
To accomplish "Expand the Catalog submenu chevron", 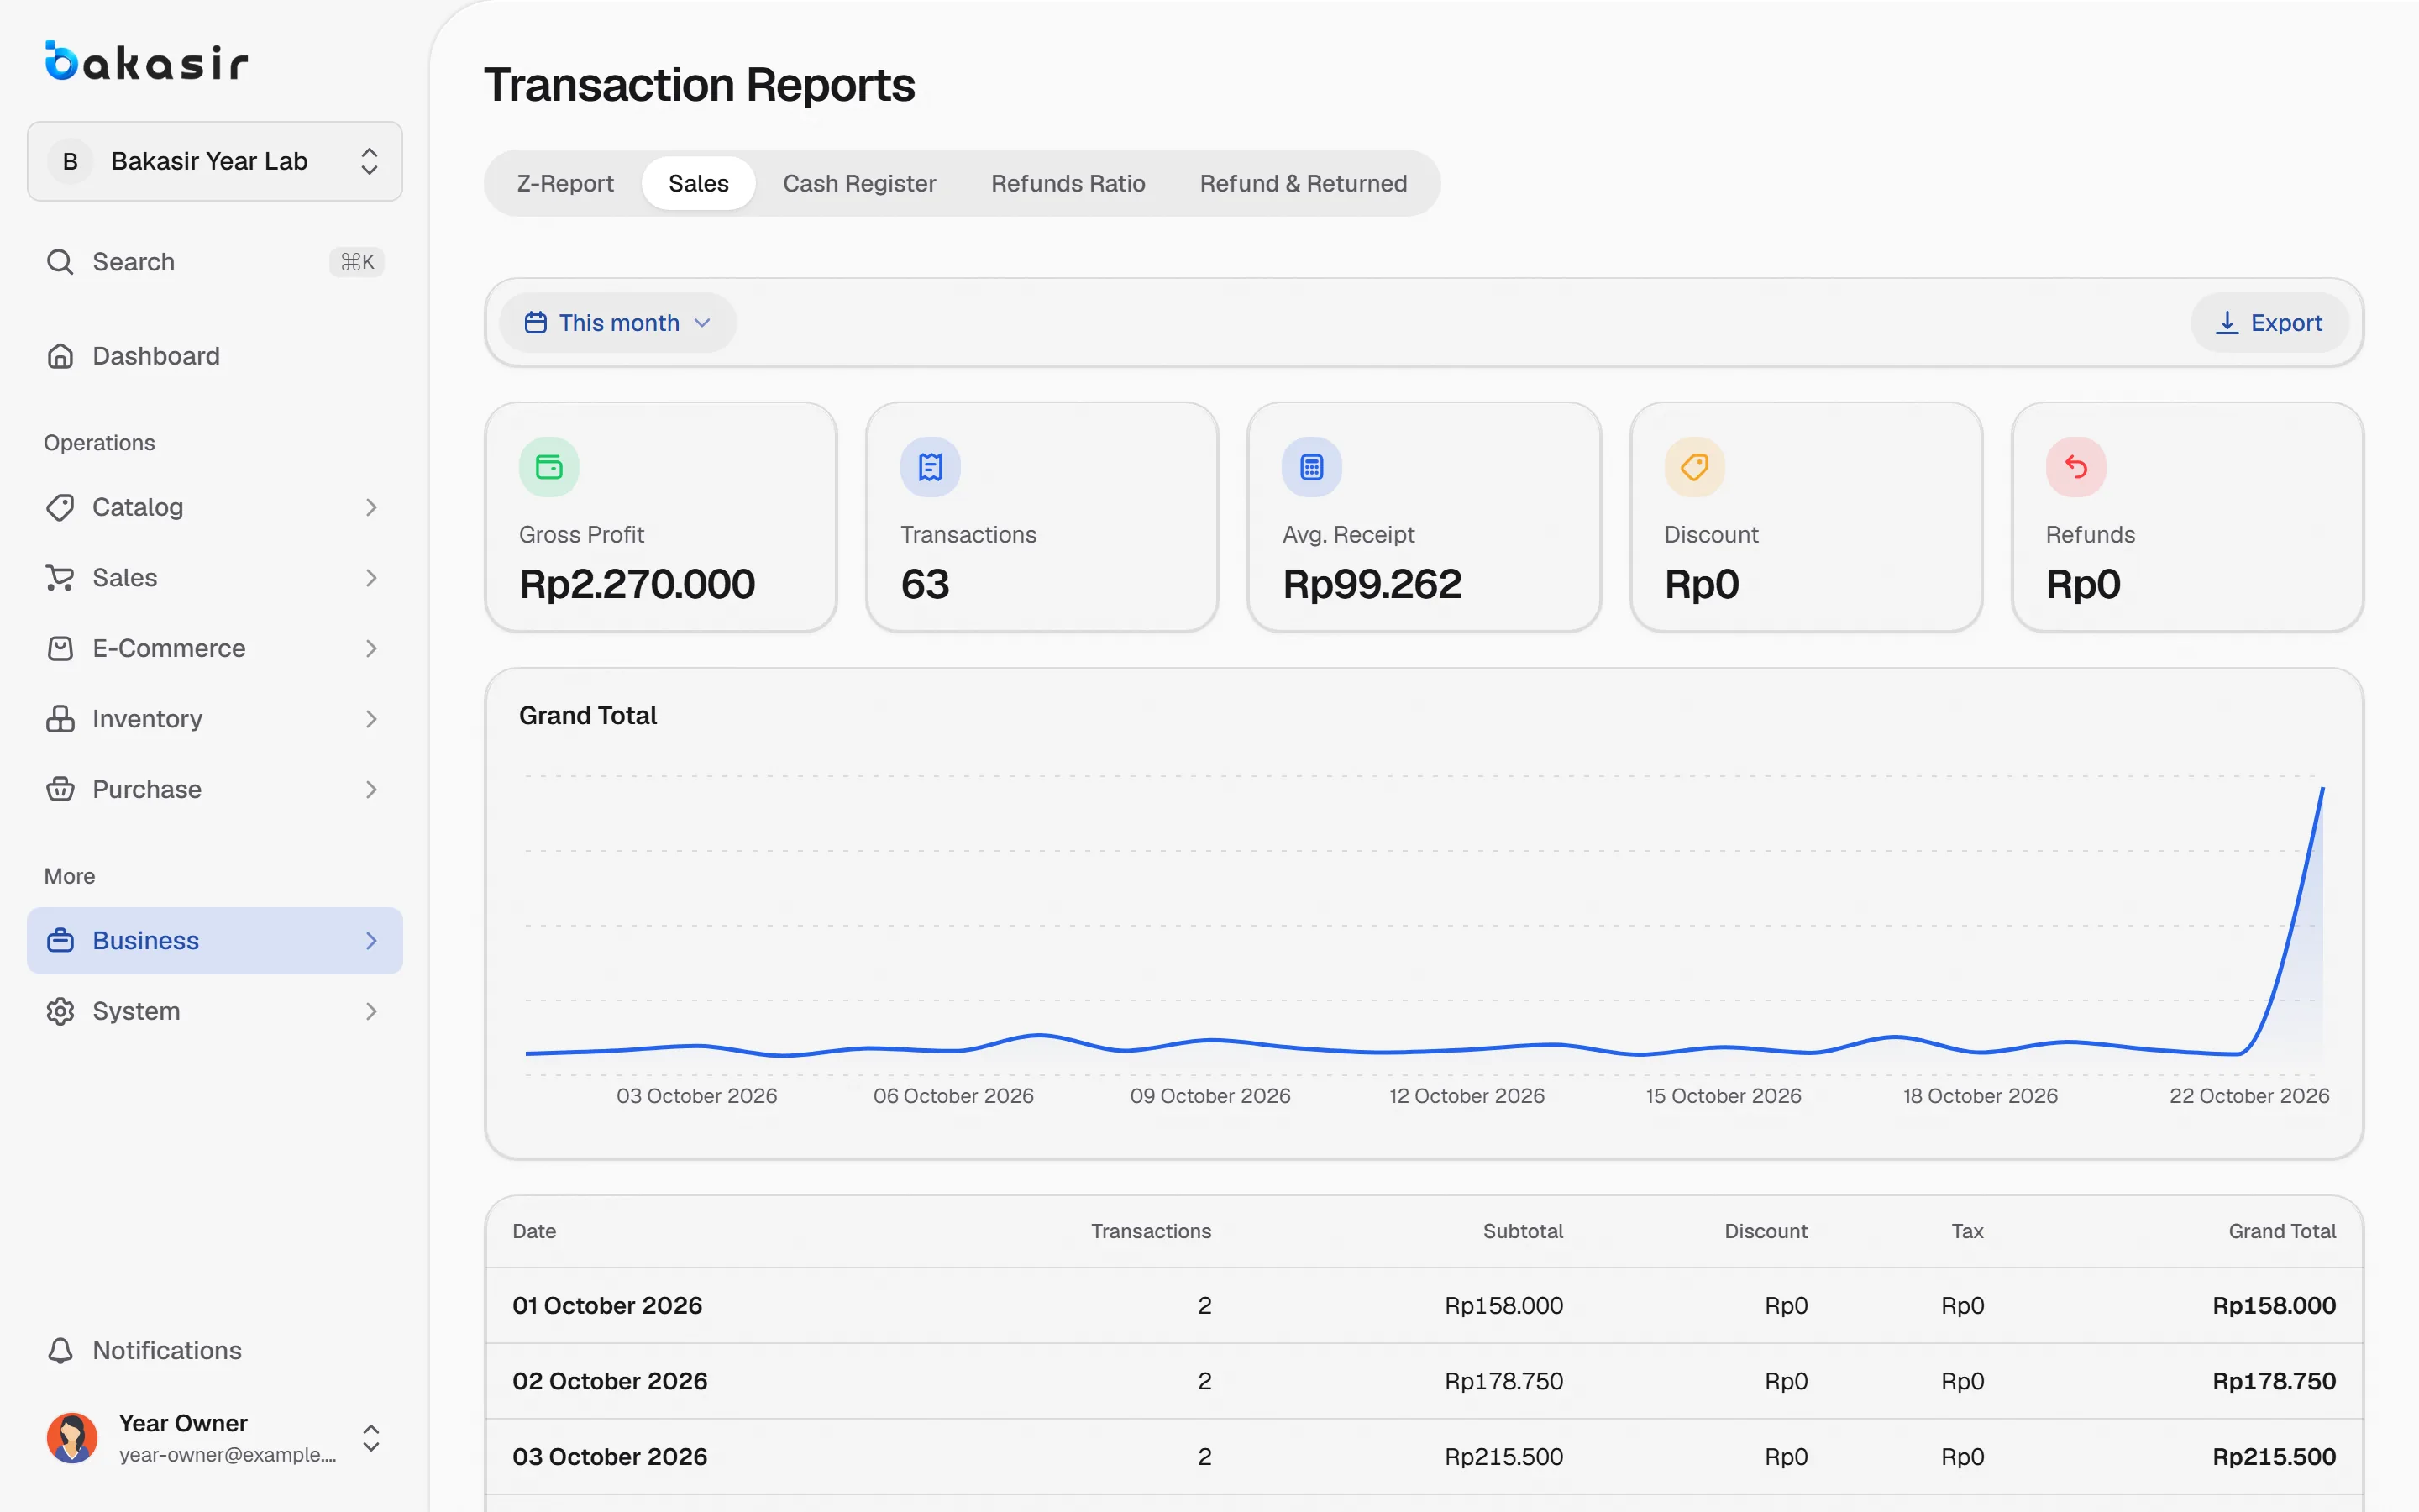I will pos(371,507).
